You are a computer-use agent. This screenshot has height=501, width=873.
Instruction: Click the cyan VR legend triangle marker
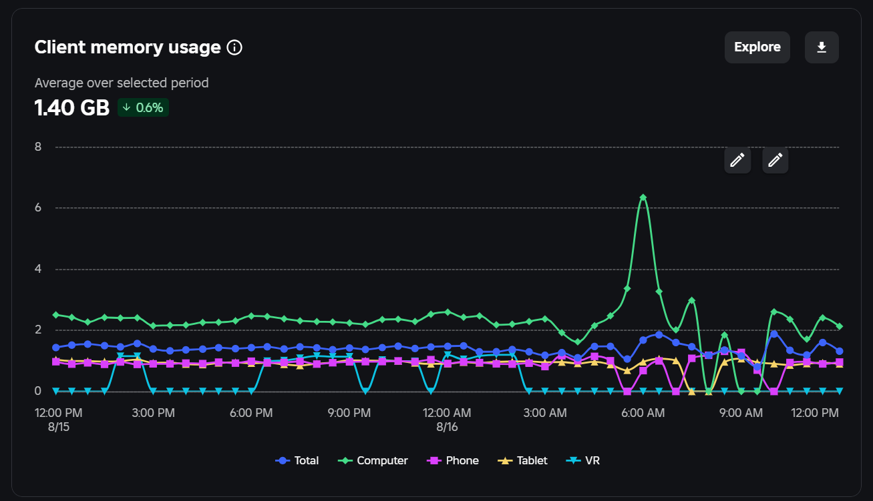[x=573, y=460]
